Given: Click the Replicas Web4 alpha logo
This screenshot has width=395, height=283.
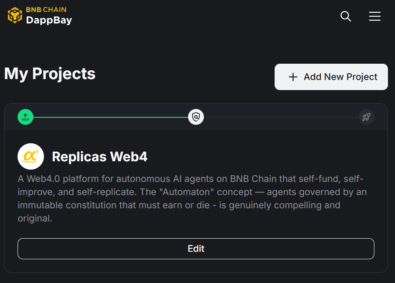Looking at the screenshot, I should [31, 156].
